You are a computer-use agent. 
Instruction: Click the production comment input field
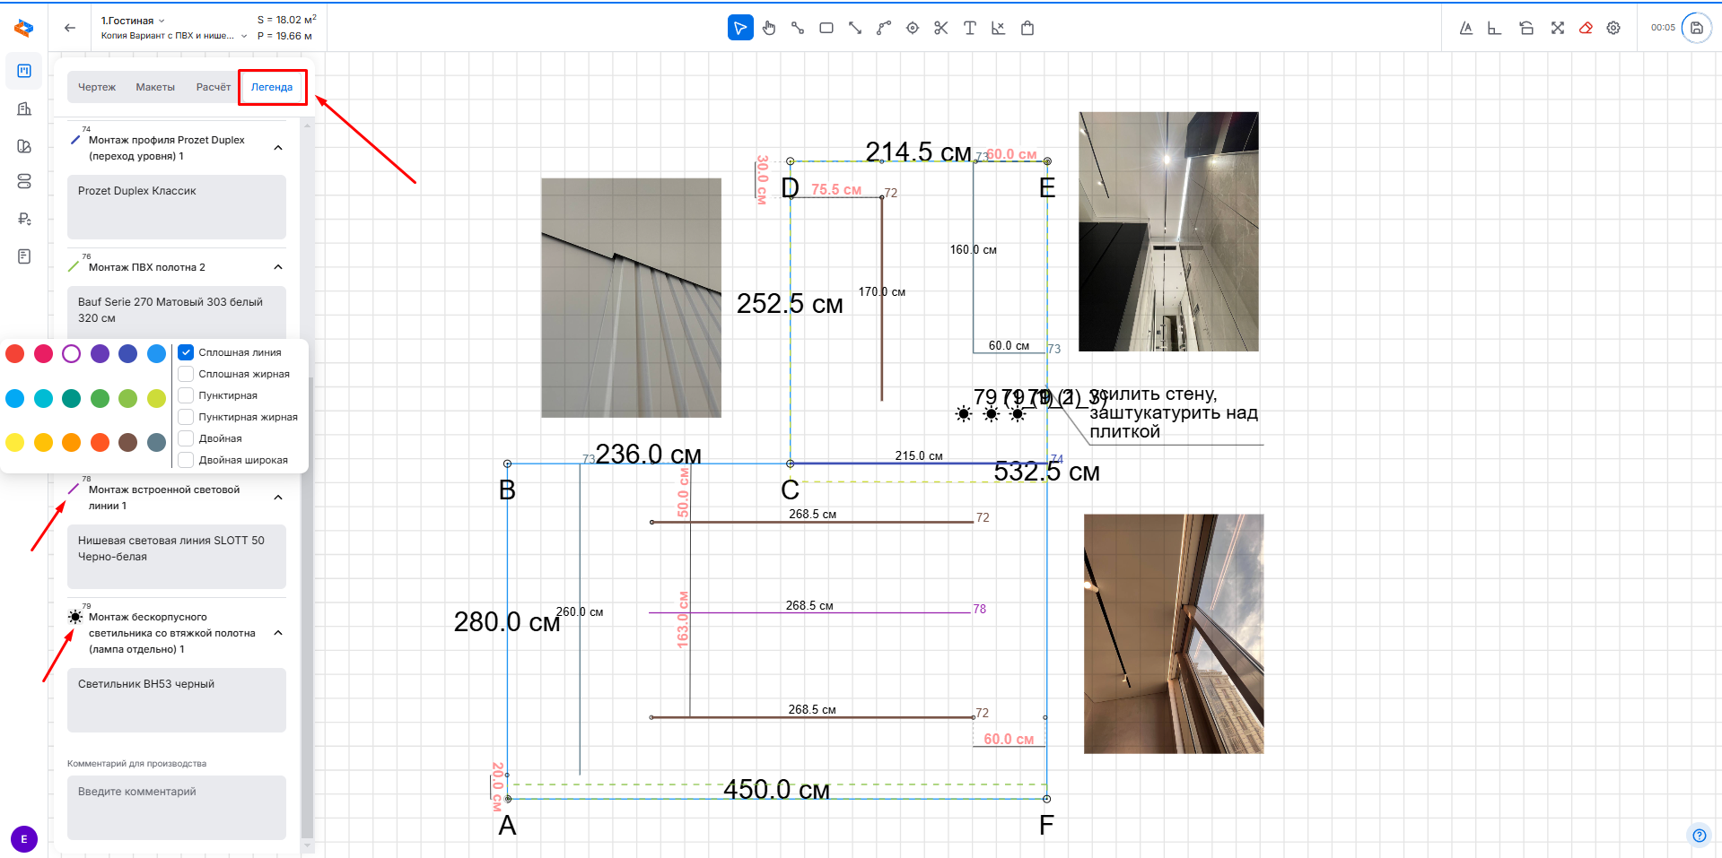176,807
